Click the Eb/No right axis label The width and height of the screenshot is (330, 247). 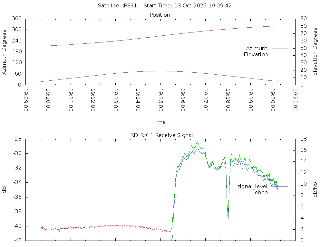click(x=315, y=189)
